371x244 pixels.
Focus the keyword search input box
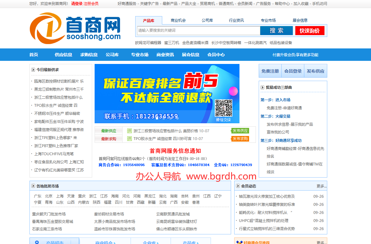[198, 30]
